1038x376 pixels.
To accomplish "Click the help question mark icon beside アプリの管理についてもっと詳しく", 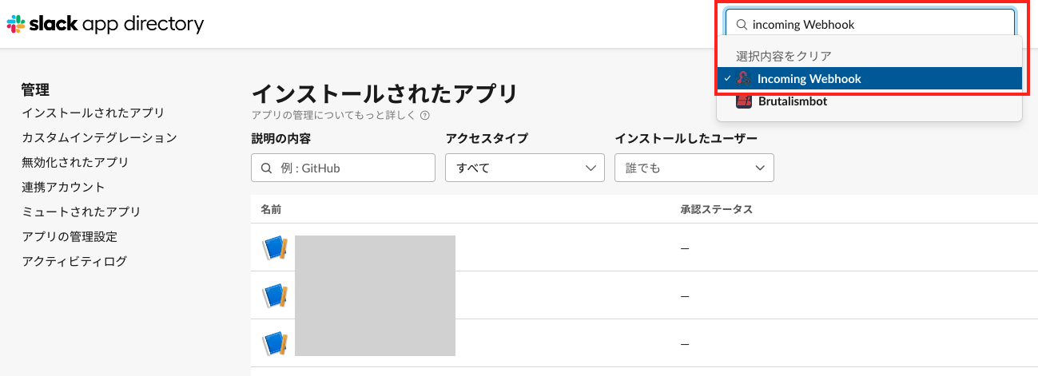I will click(425, 116).
